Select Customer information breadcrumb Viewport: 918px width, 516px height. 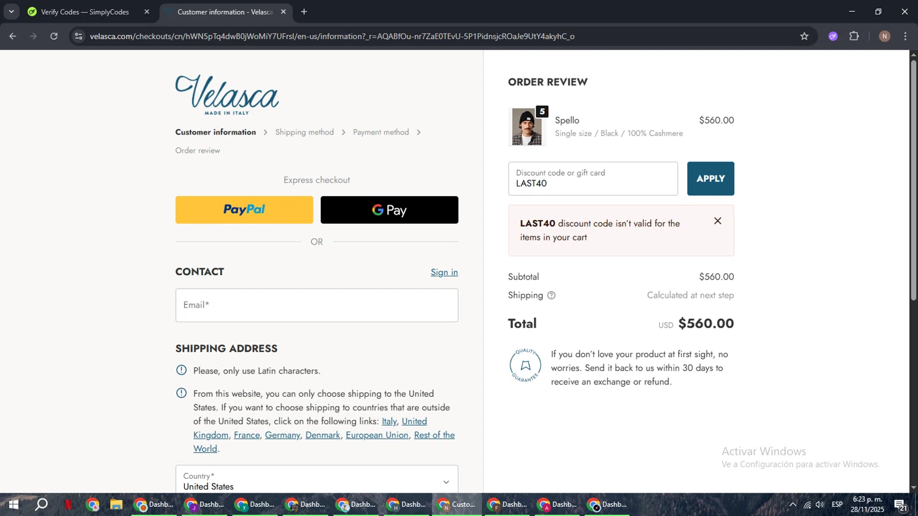(x=215, y=132)
